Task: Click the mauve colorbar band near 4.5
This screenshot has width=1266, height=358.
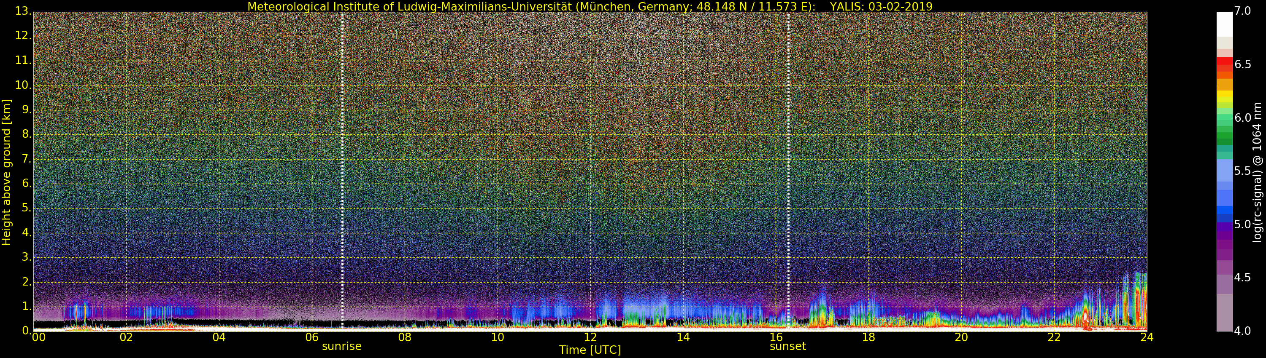Action: point(1225,284)
